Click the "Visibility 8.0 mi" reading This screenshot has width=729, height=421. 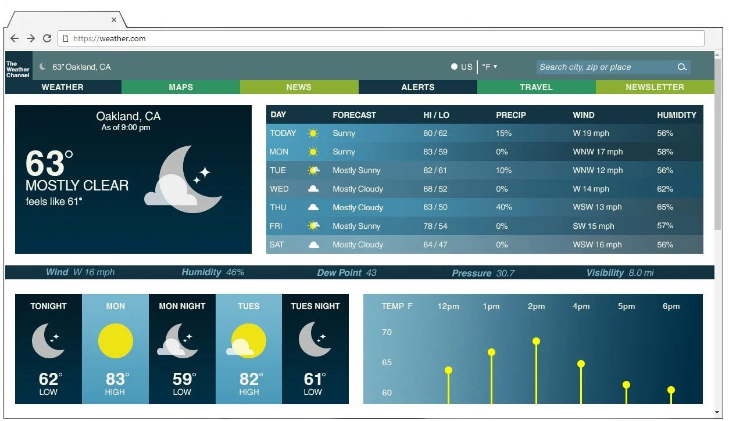pos(620,273)
